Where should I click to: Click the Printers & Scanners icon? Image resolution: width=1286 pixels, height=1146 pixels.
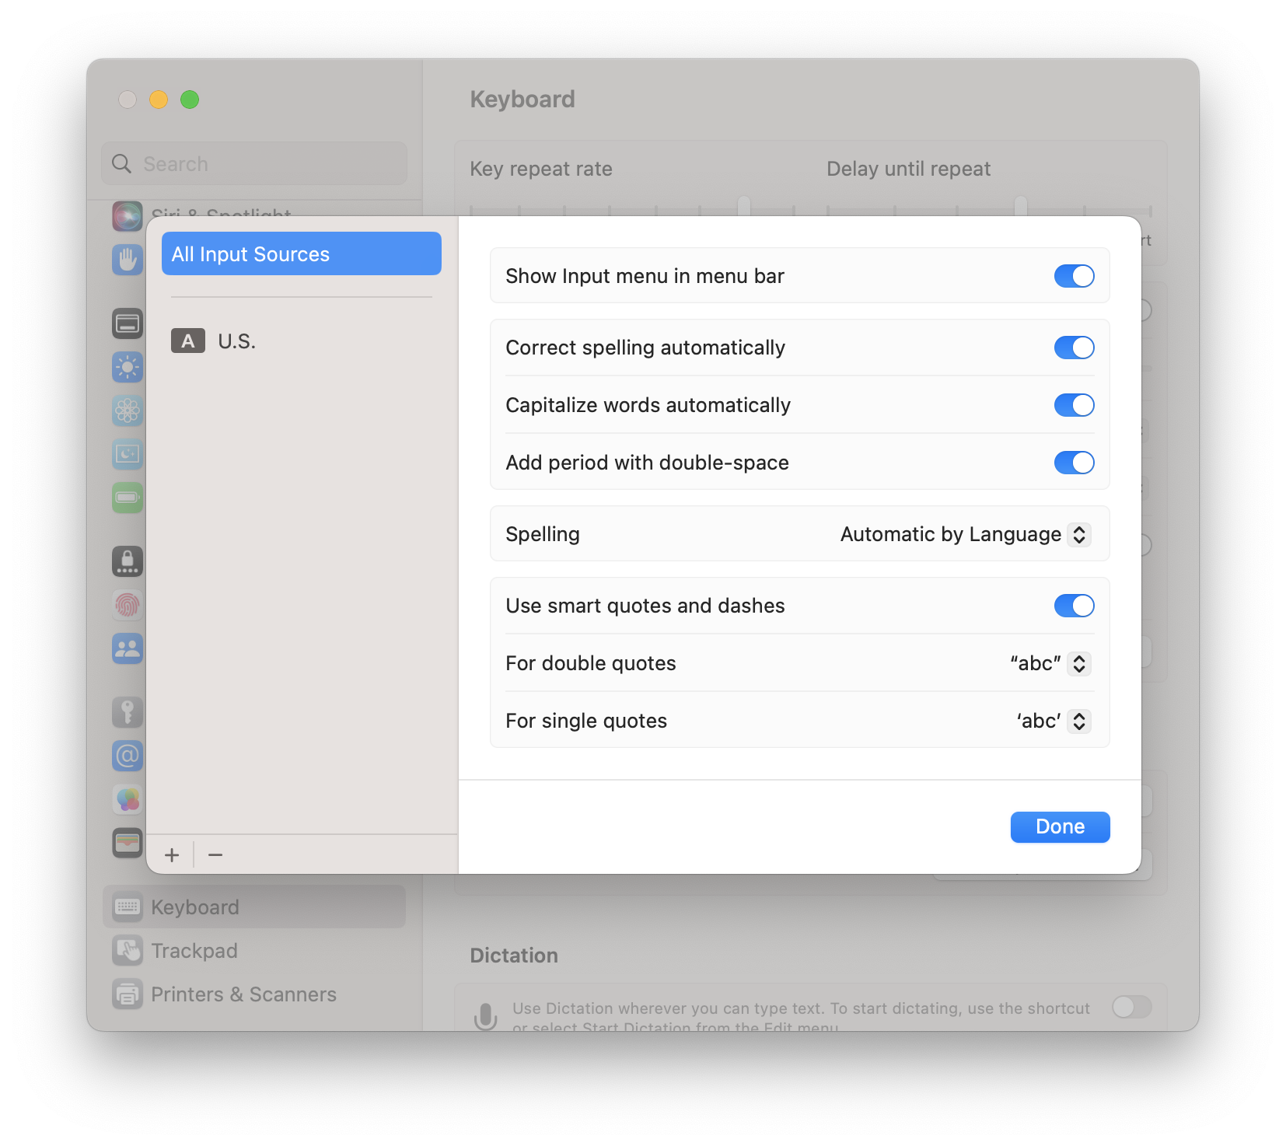click(128, 994)
